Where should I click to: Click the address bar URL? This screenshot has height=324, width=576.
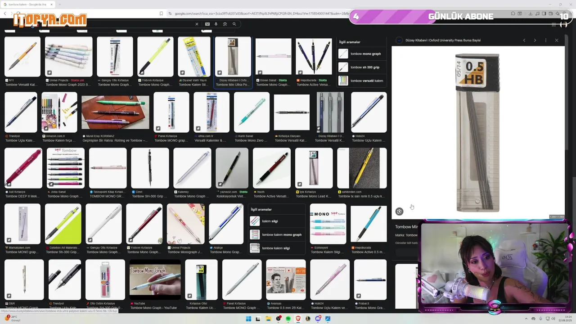261,13
